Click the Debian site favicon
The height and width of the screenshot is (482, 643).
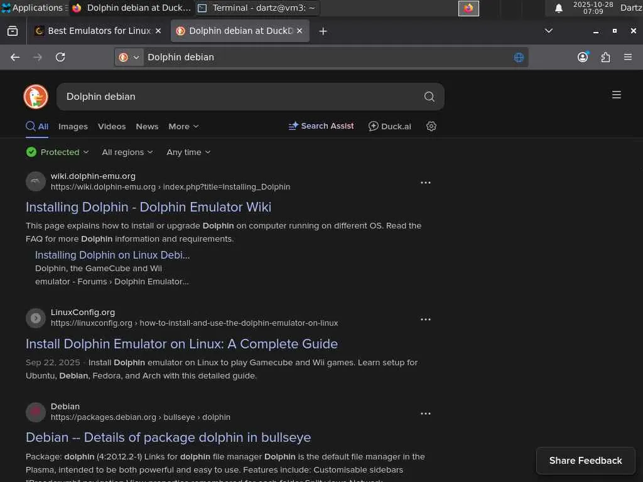[36, 412]
